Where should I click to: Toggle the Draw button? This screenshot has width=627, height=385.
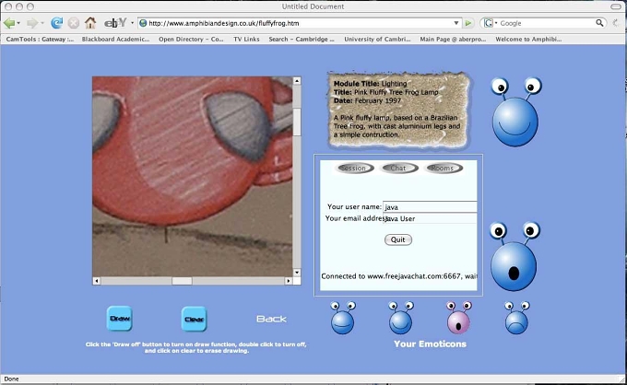120,319
